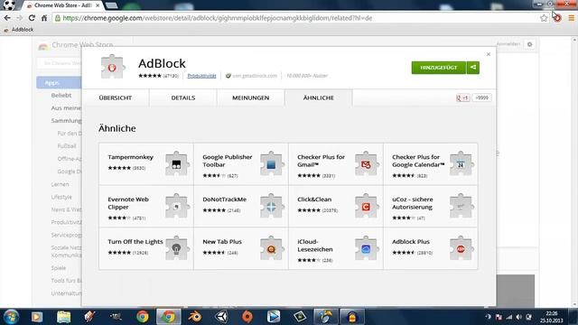Open the Chrome menu hamburger icon
This screenshot has height=325, width=578.
pyautogui.click(x=571, y=18)
